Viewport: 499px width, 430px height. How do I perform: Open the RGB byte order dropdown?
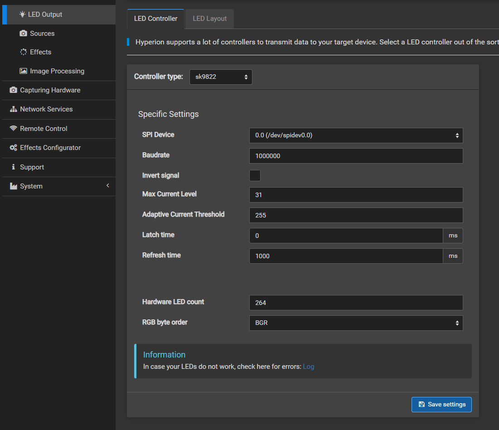tap(356, 323)
